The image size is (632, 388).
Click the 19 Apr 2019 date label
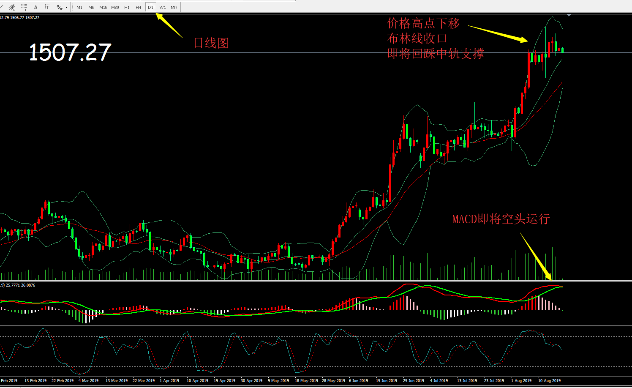pyautogui.click(x=225, y=380)
